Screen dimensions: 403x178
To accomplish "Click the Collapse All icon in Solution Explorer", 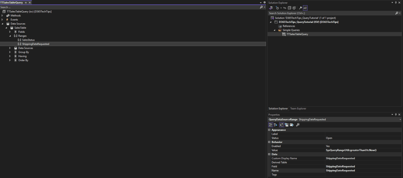I will click(289, 8).
